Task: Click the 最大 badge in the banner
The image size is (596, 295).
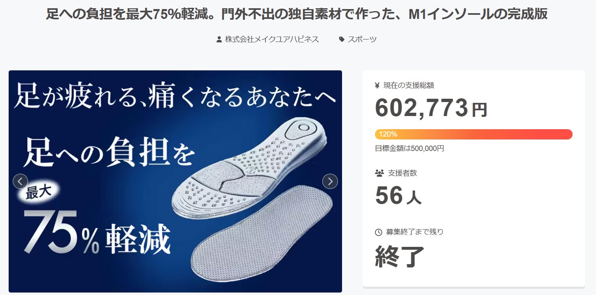Action: (38, 193)
